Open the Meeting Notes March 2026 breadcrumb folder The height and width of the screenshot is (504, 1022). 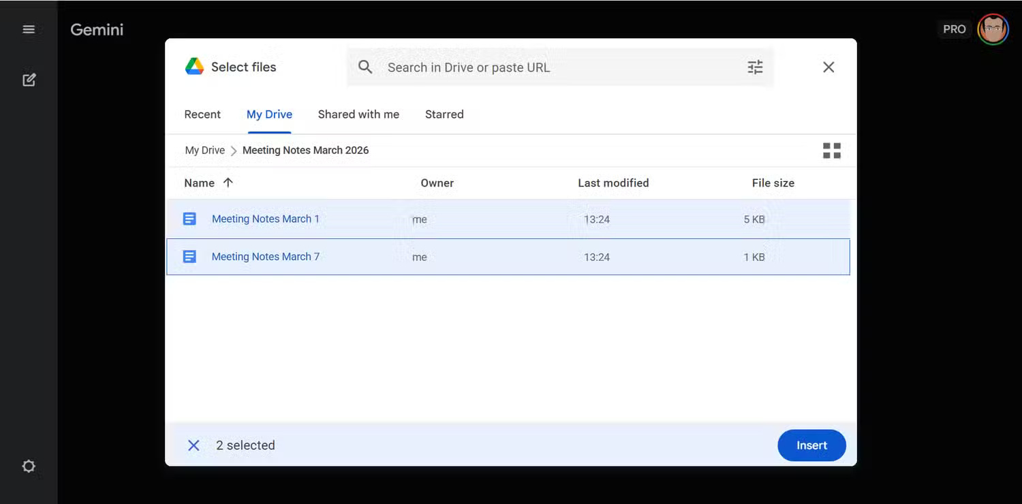(x=305, y=150)
